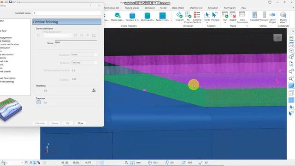Expand the selection Mode dropdown
Viewport: 295px width, 166px height.
coord(207,23)
